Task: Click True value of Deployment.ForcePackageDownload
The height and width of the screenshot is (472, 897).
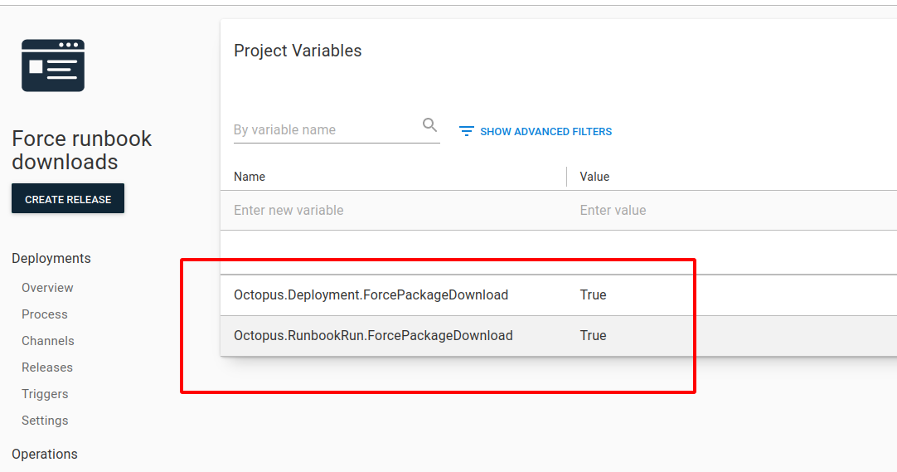Action: point(594,295)
